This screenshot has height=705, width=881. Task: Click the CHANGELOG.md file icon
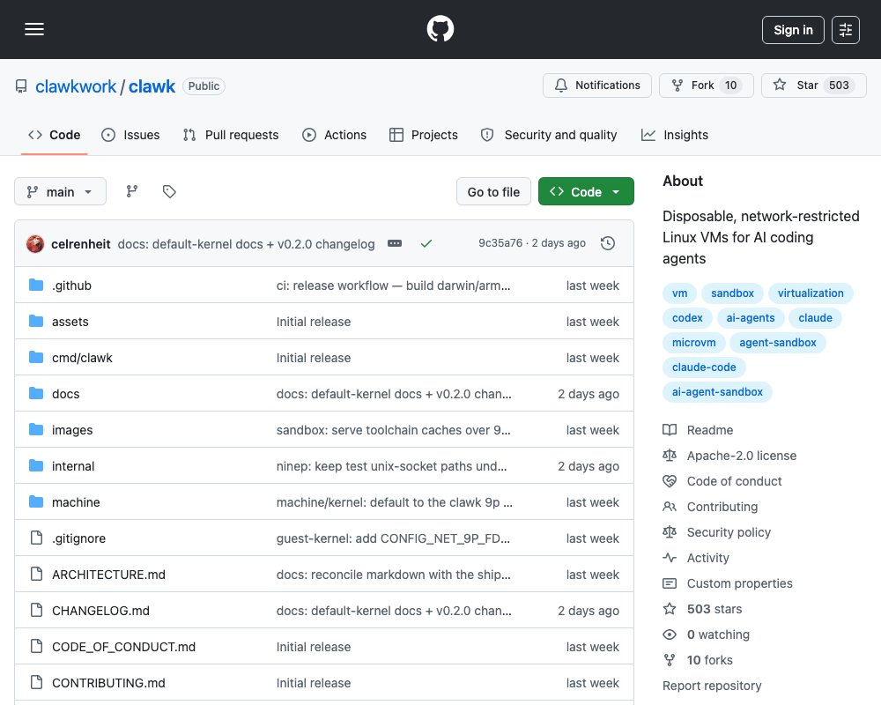point(36,610)
